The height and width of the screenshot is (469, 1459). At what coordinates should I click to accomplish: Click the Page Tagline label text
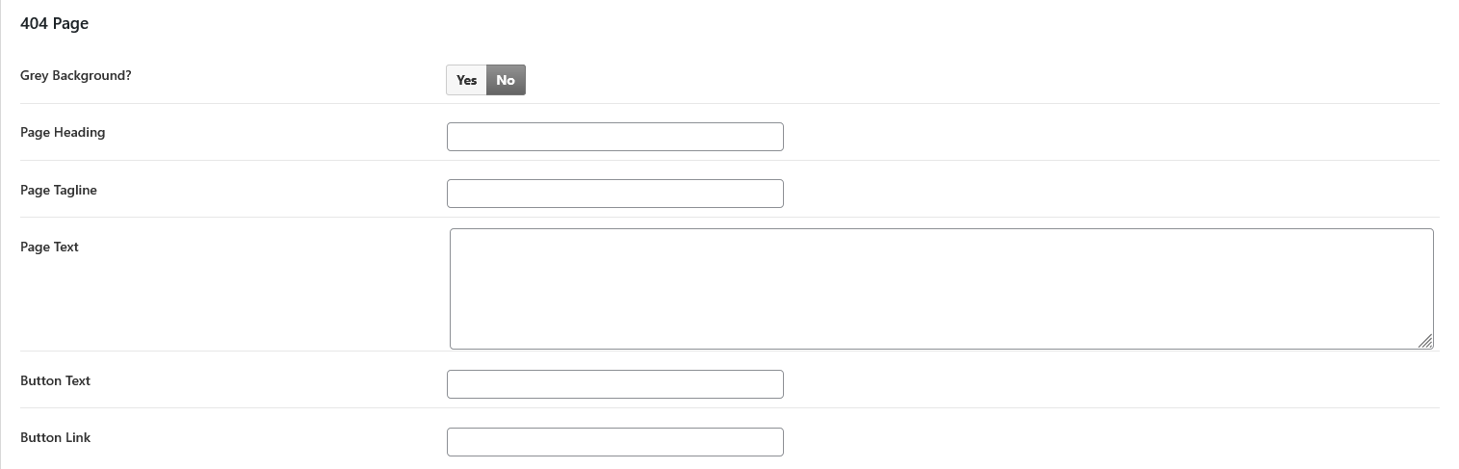pos(59,190)
